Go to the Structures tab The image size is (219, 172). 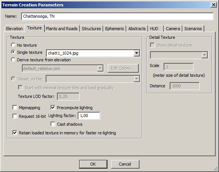91,29
